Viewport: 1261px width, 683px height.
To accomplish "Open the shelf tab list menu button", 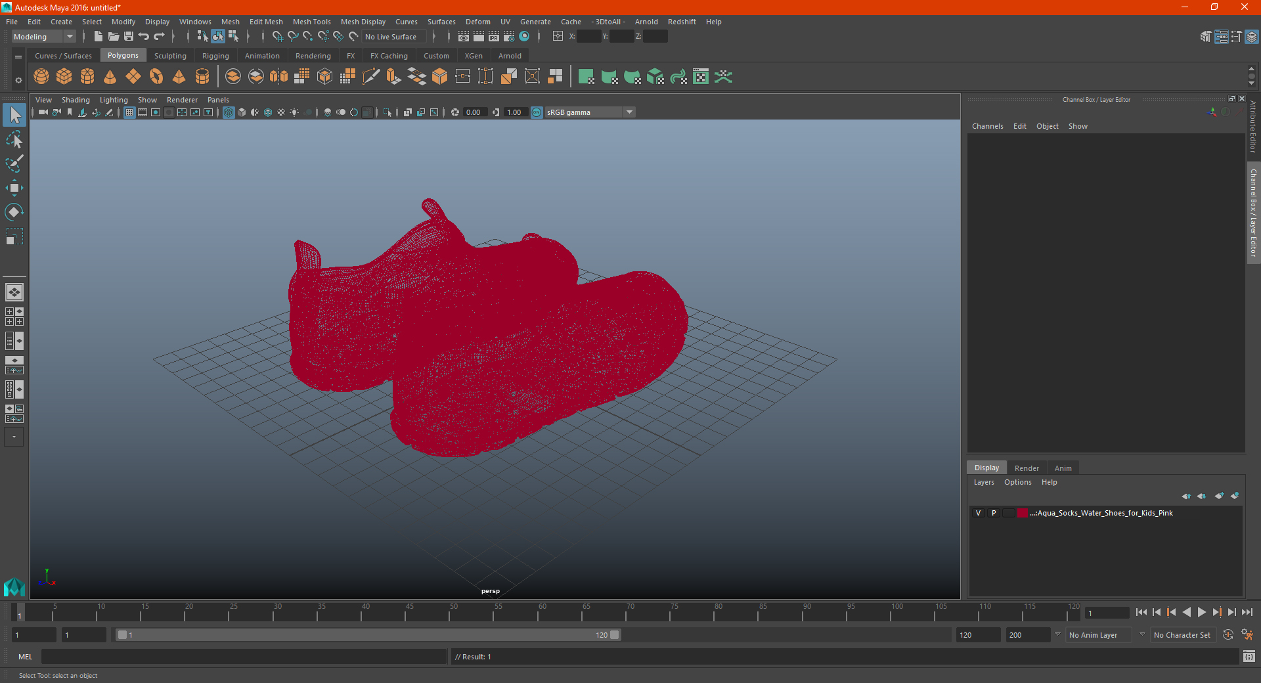I will pyautogui.click(x=18, y=57).
